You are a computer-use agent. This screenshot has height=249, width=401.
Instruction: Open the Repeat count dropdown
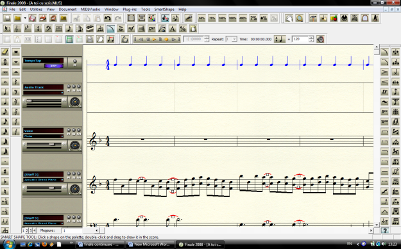[234, 39]
